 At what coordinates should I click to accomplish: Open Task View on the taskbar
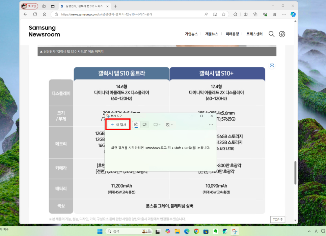pos(158,231)
